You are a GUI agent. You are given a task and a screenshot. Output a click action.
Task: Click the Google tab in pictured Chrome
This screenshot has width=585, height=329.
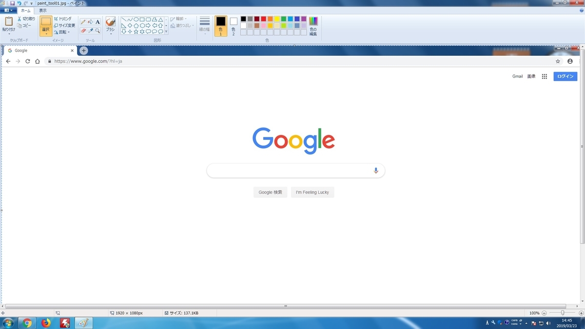coord(40,50)
